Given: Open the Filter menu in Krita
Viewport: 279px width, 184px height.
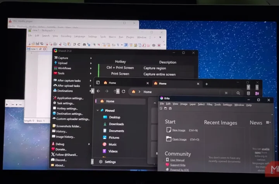Looking at the screenshot, I should (x=209, y=104).
